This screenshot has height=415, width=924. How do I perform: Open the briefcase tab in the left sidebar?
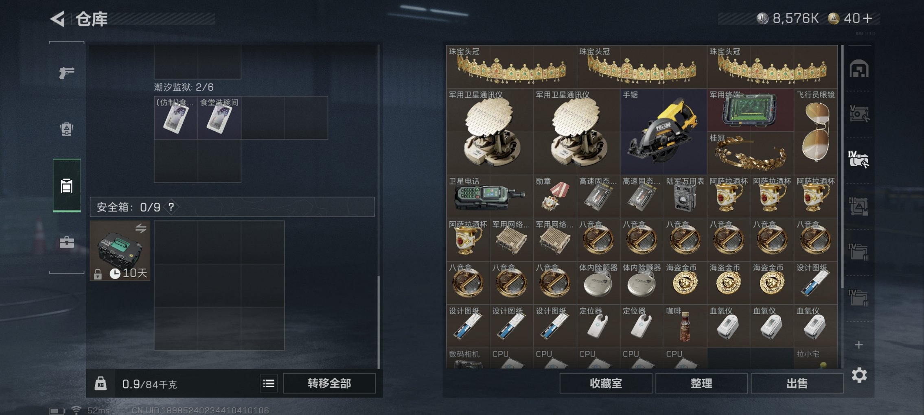click(66, 242)
